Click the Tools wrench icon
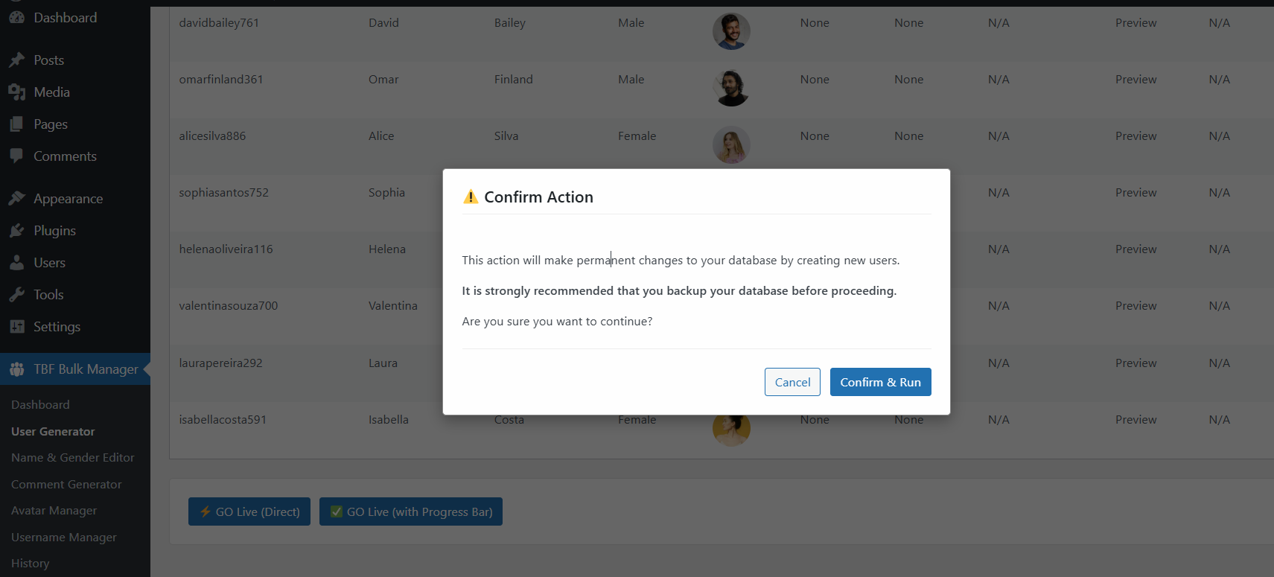1274x577 pixels. (x=16, y=295)
